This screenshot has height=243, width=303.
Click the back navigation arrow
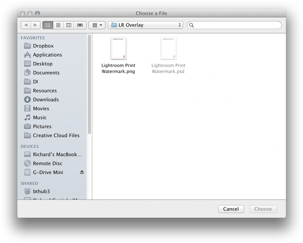click(x=26, y=25)
